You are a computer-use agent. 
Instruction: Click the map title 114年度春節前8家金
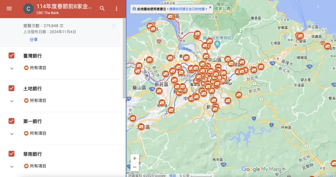tap(64, 6)
